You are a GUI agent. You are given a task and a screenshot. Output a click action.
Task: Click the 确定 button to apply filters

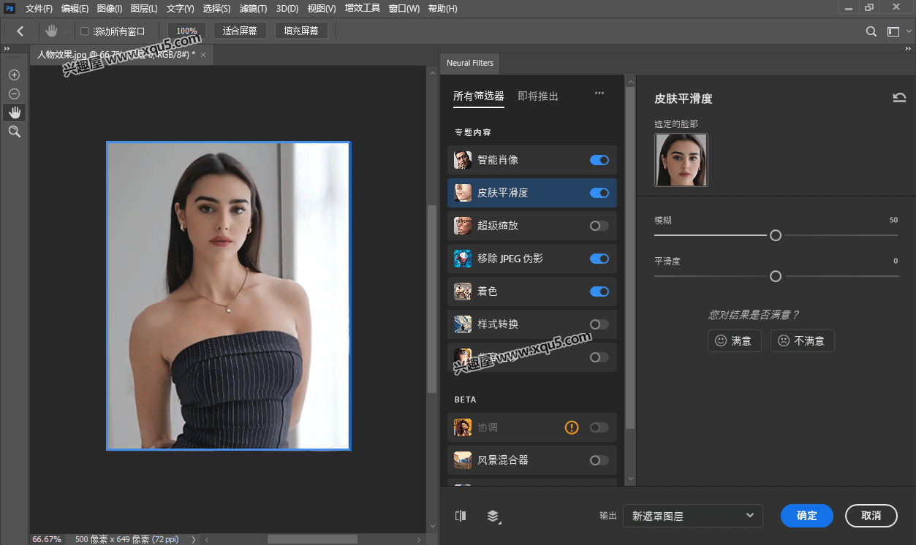click(806, 516)
